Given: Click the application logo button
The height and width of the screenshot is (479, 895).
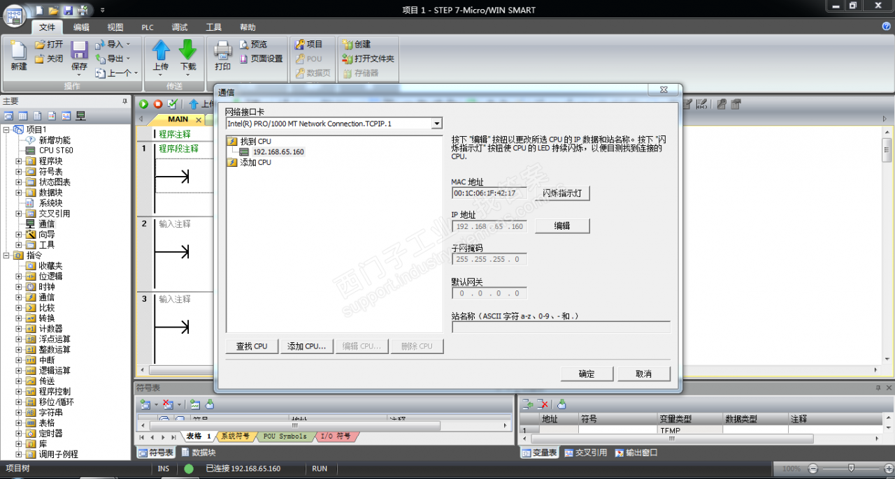Looking at the screenshot, I should point(15,15).
